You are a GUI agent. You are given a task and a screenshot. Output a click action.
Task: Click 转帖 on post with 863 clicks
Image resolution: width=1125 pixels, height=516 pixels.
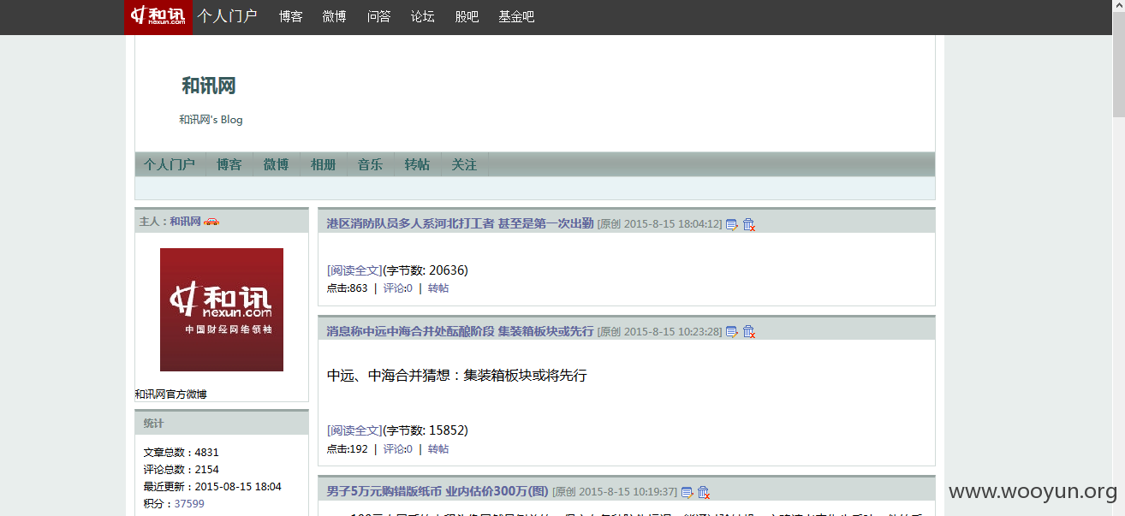point(438,288)
